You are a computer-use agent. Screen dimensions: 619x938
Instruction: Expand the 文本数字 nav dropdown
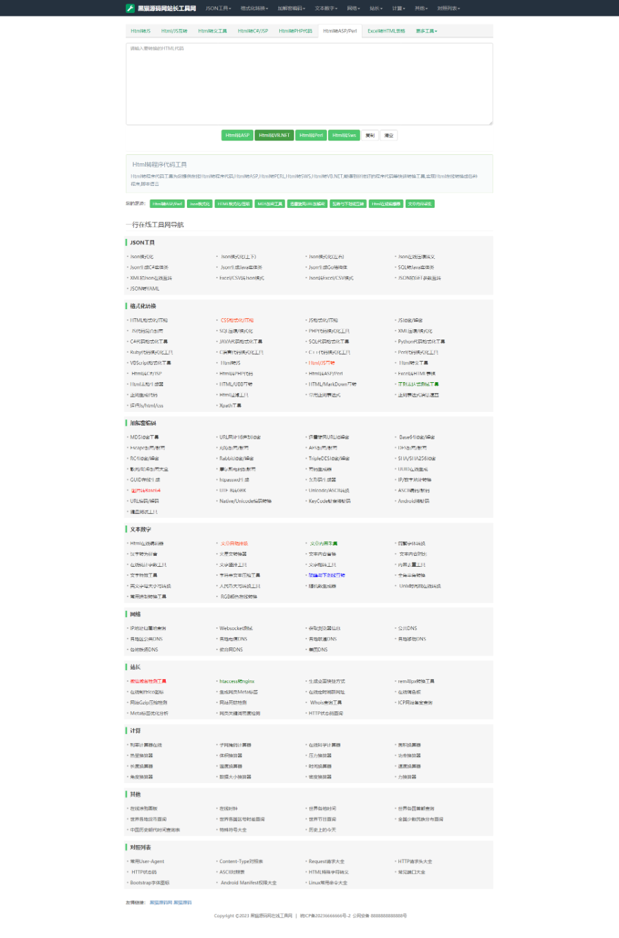point(326,8)
